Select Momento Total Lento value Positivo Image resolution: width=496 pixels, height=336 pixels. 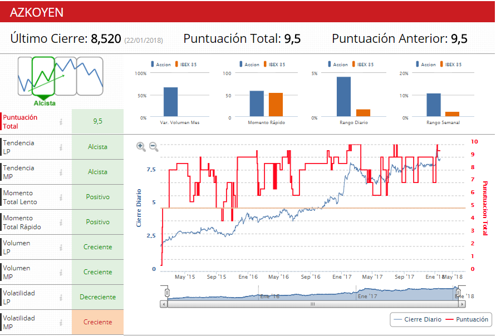click(98, 197)
